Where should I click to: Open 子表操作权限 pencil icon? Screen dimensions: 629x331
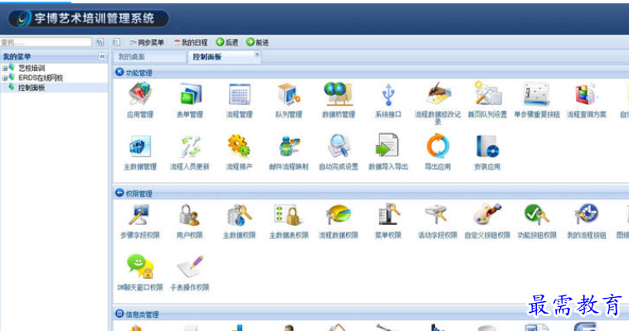(190, 267)
